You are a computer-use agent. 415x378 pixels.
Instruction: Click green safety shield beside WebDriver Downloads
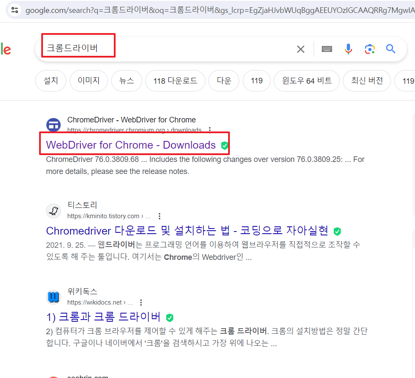click(x=225, y=145)
